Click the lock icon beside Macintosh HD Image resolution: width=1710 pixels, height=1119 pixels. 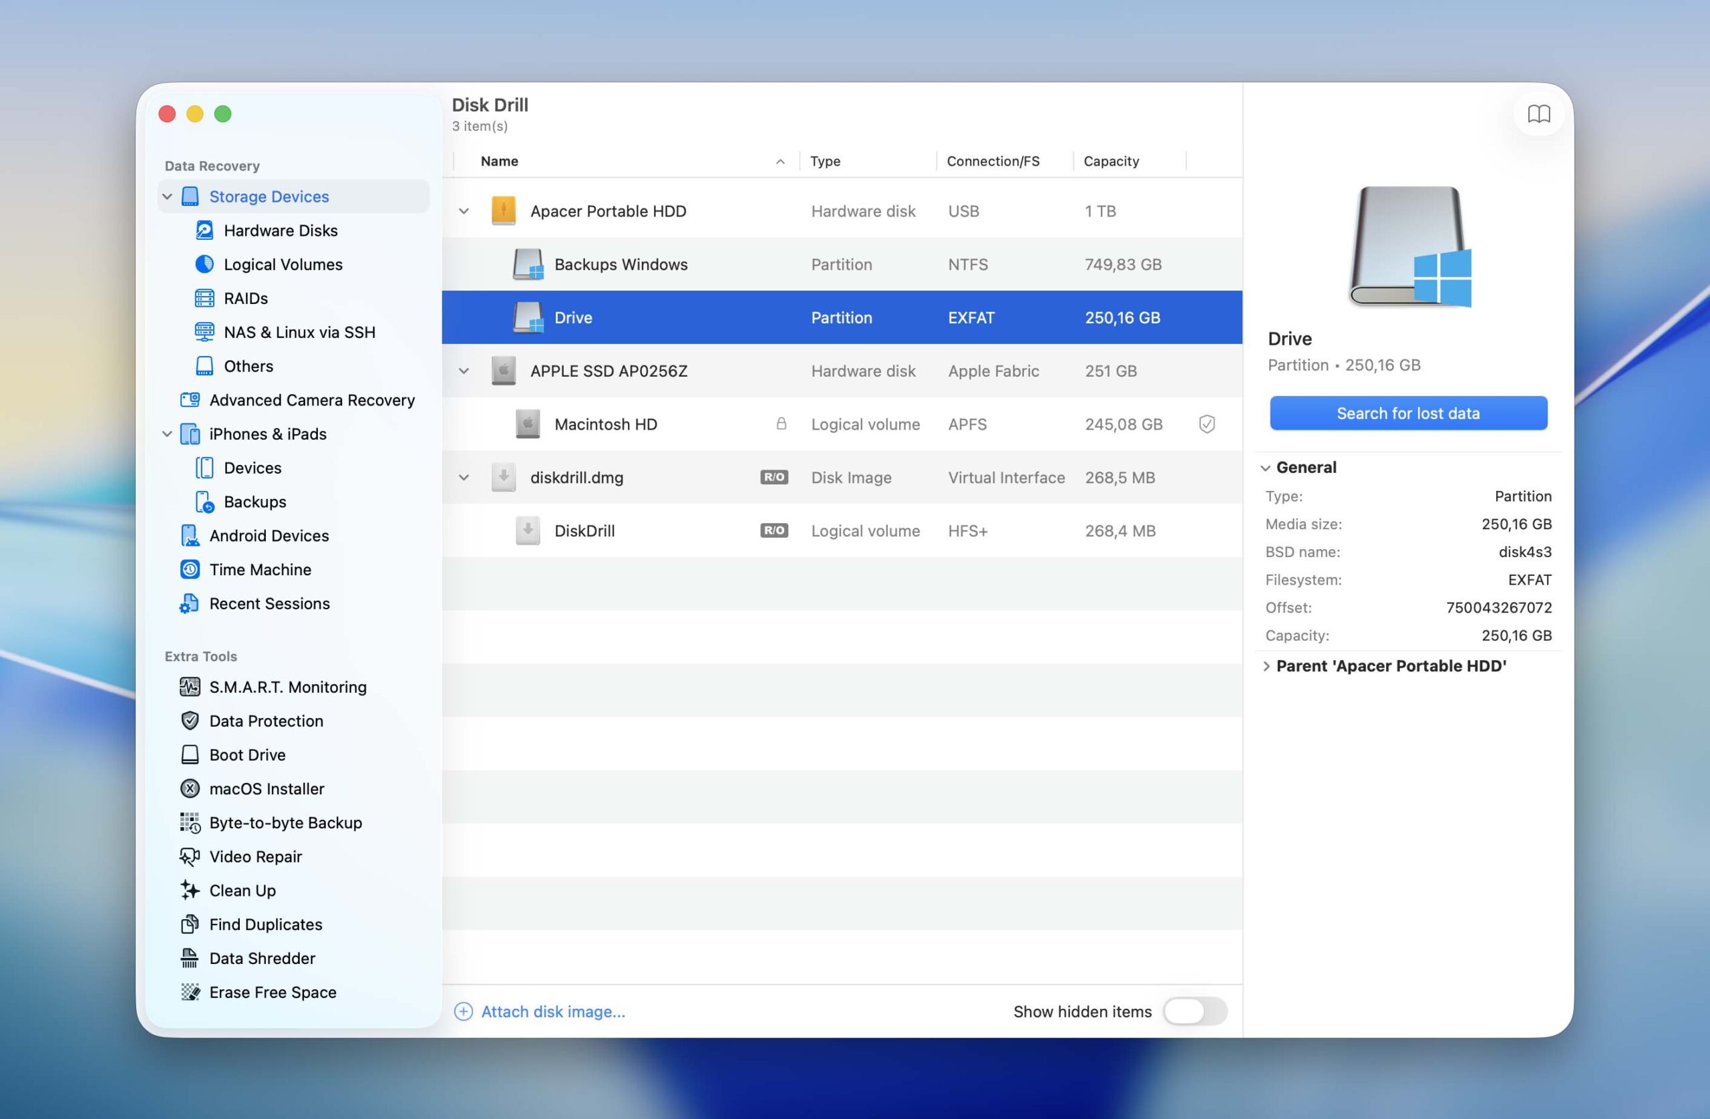pos(781,424)
